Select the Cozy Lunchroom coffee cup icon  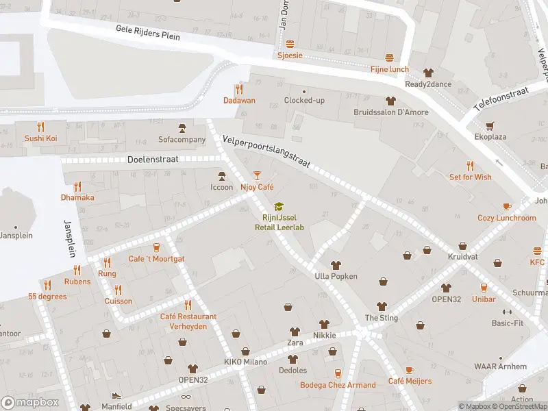coord(507,207)
